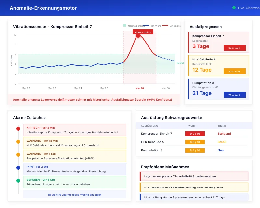This screenshot has height=208, width=260.
Task: Click the +340% Spitze label badge
Action: [x=142, y=32]
